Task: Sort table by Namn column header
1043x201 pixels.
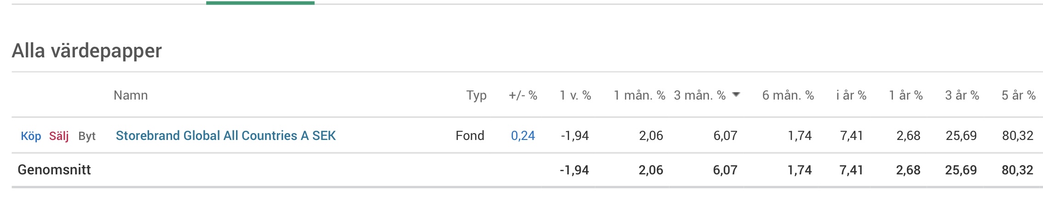Action: point(131,95)
